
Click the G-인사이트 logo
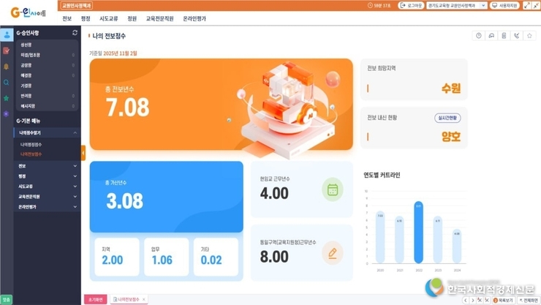pyautogui.click(x=29, y=12)
